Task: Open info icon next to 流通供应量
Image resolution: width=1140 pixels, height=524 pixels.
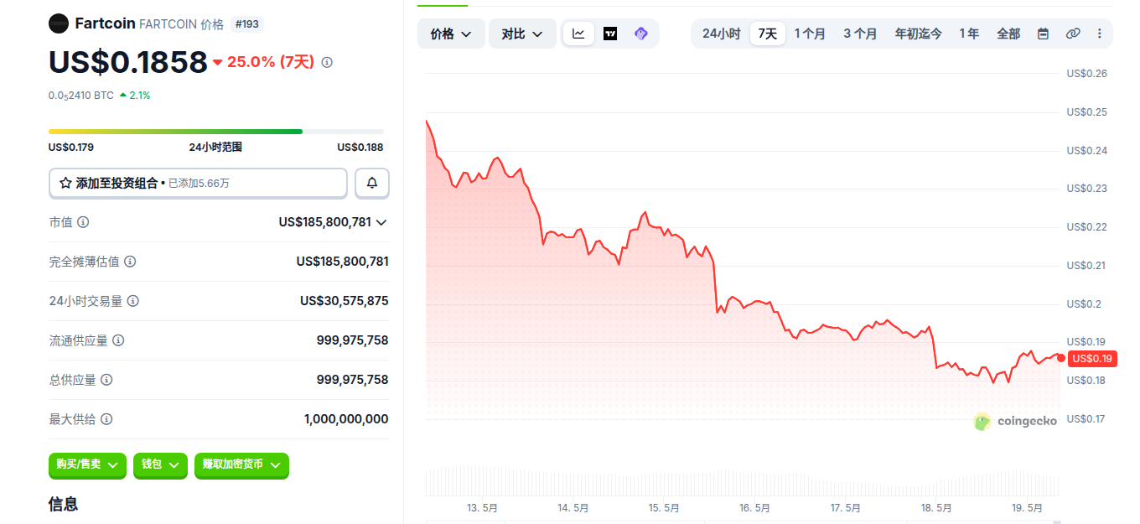Action: (x=118, y=340)
